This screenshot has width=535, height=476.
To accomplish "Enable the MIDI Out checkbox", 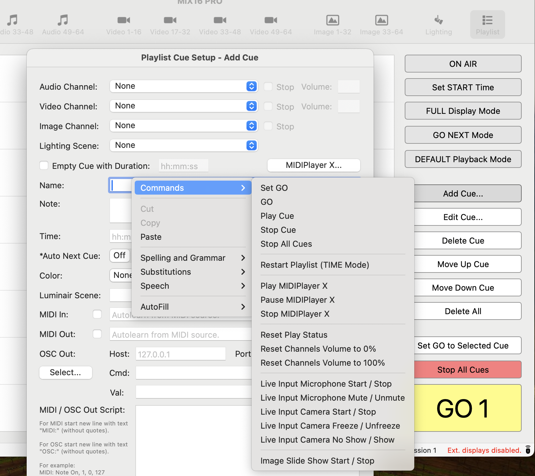I will [97, 334].
